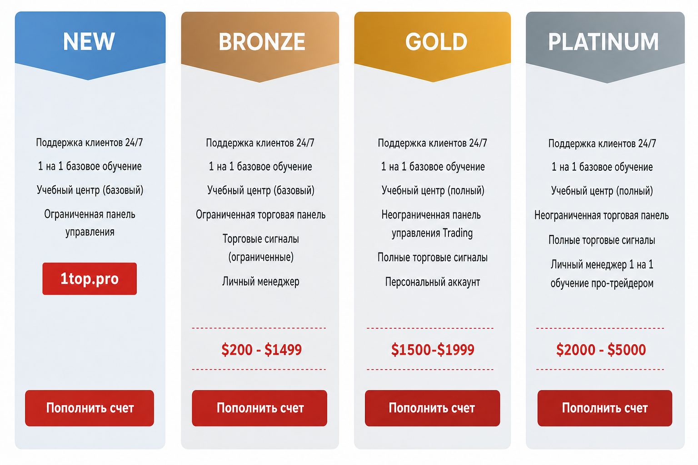698x465 pixels.
Task: Click Личный менеджер feature in BRONZE
Action: tap(260, 282)
